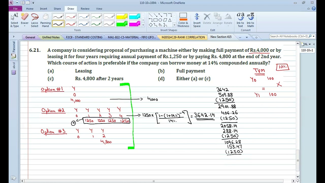Pick the thin gray pen in top row
This screenshot has width=325, height=183.
click(109, 17)
